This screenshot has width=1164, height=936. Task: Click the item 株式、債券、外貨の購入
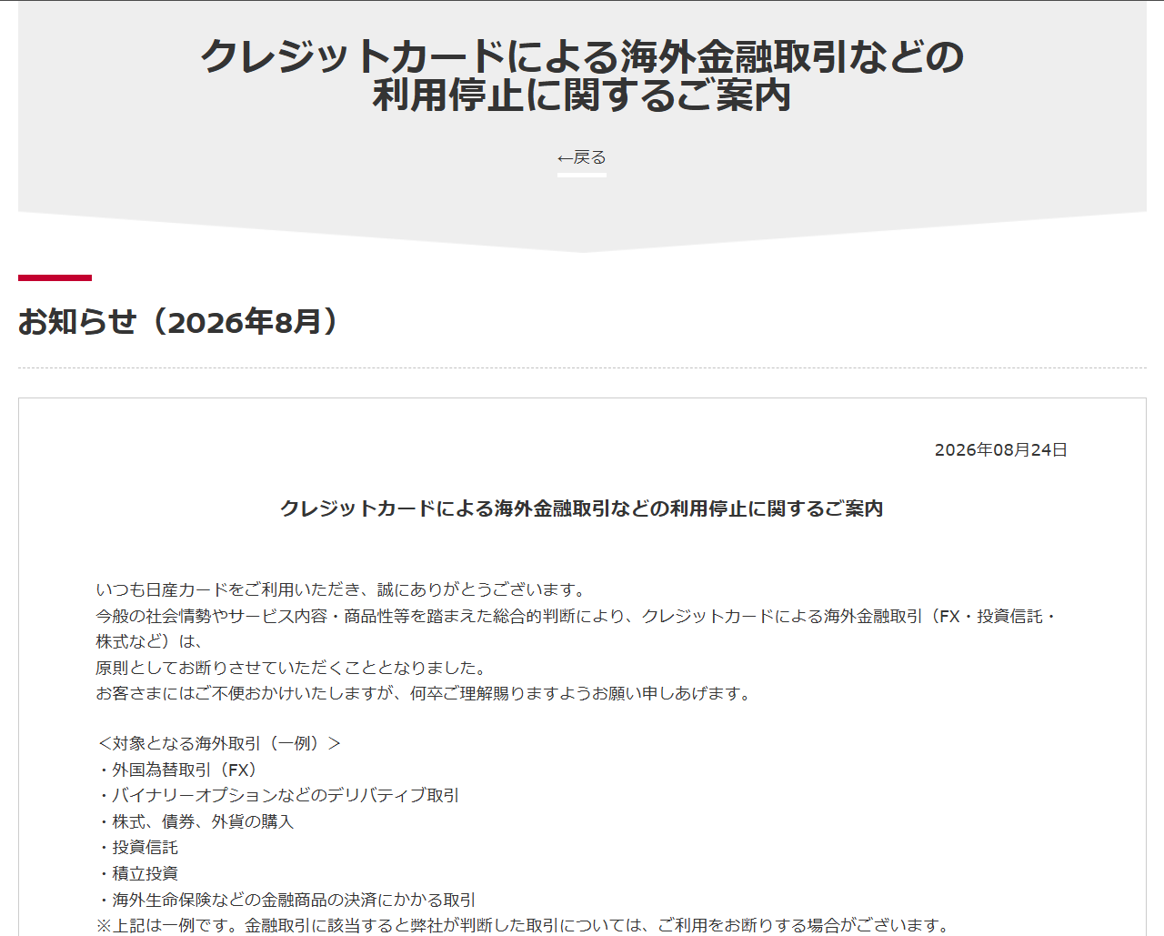pyautogui.click(x=195, y=821)
